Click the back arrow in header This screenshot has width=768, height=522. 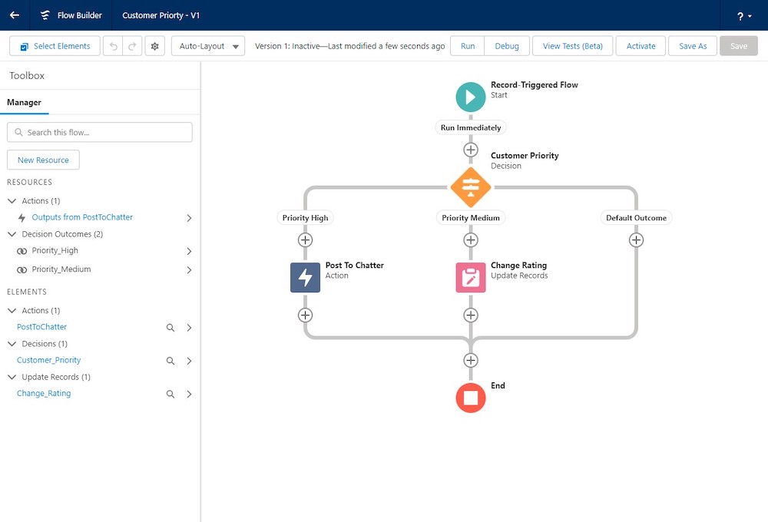[x=15, y=15]
